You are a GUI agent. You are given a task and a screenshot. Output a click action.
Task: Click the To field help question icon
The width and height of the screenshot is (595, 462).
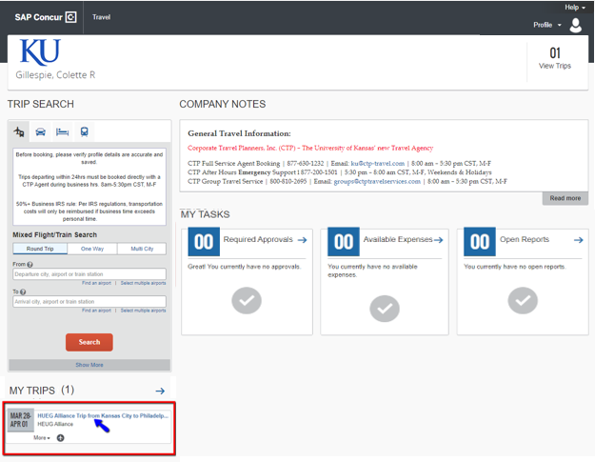(x=23, y=291)
